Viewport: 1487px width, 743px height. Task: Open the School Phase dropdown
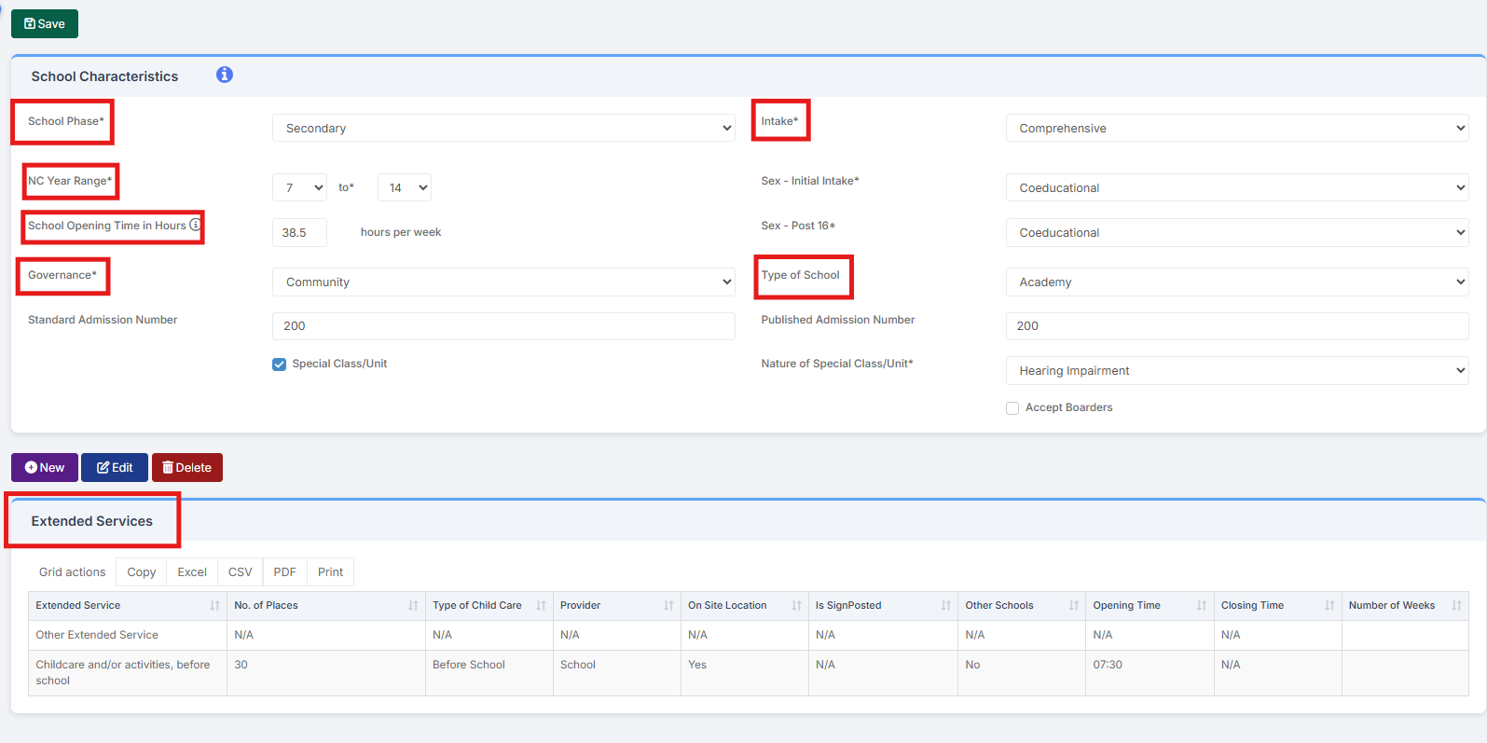(503, 129)
